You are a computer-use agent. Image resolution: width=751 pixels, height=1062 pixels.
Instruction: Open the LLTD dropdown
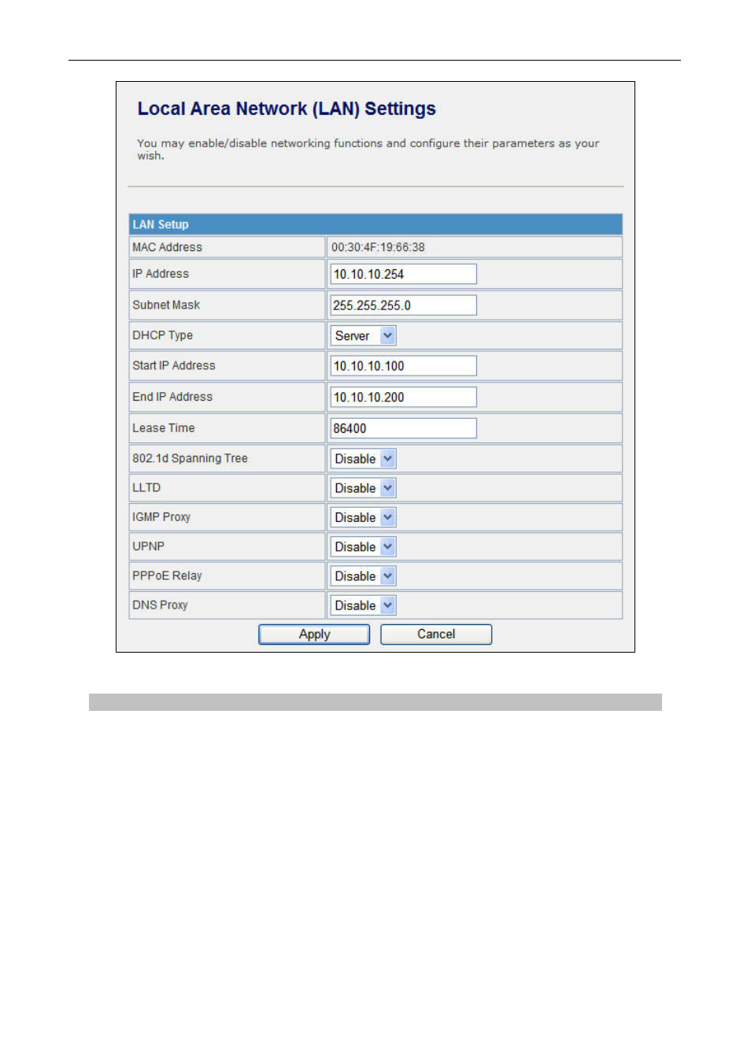point(363,488)
